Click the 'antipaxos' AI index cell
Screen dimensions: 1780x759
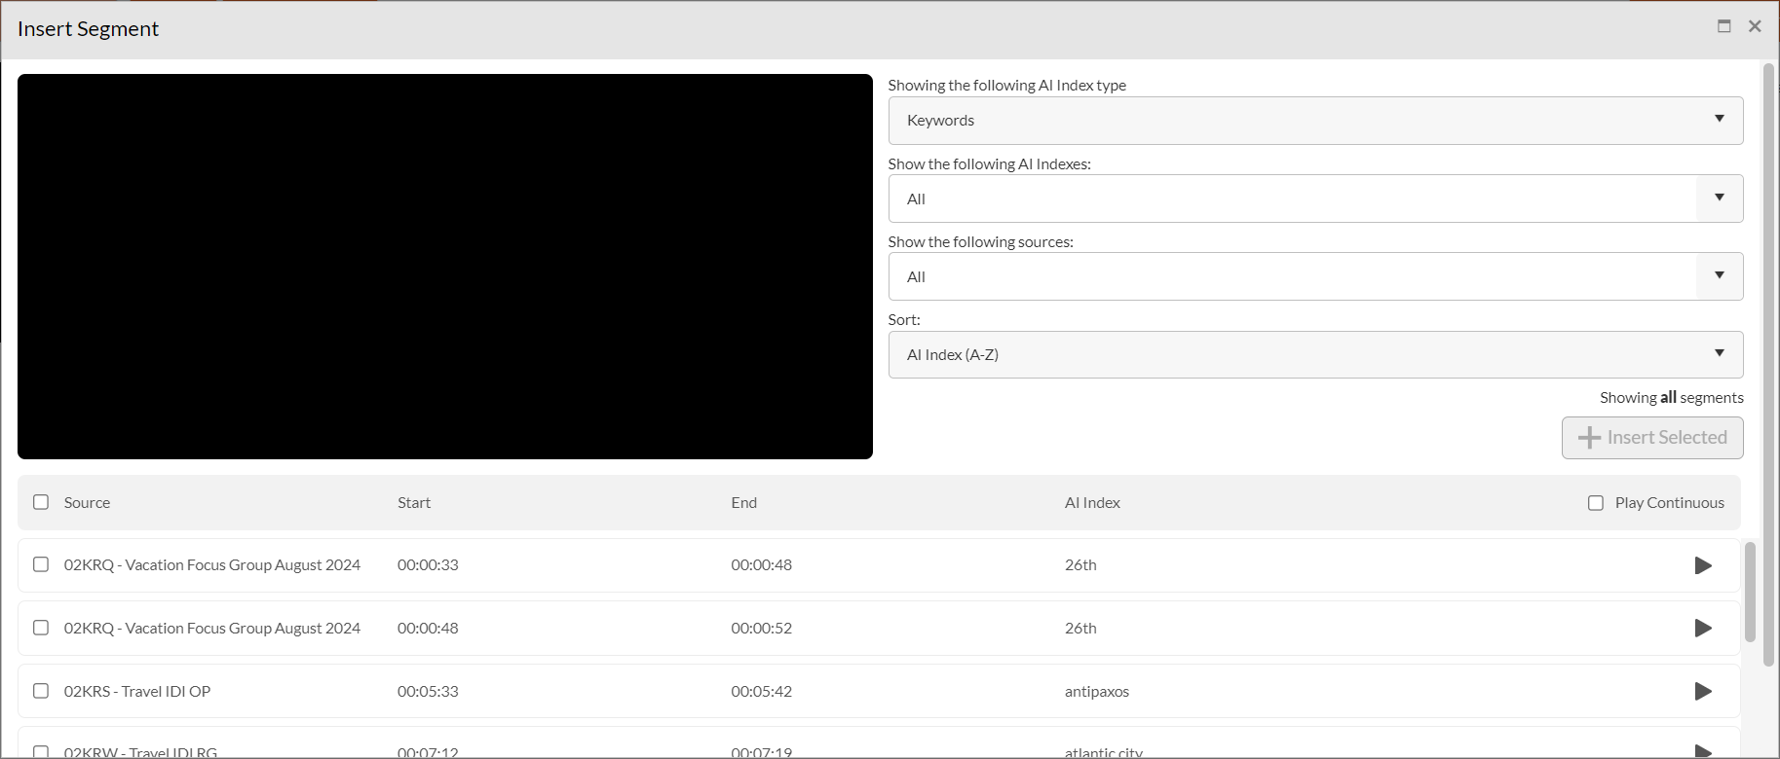click(x=1097, y=692)
